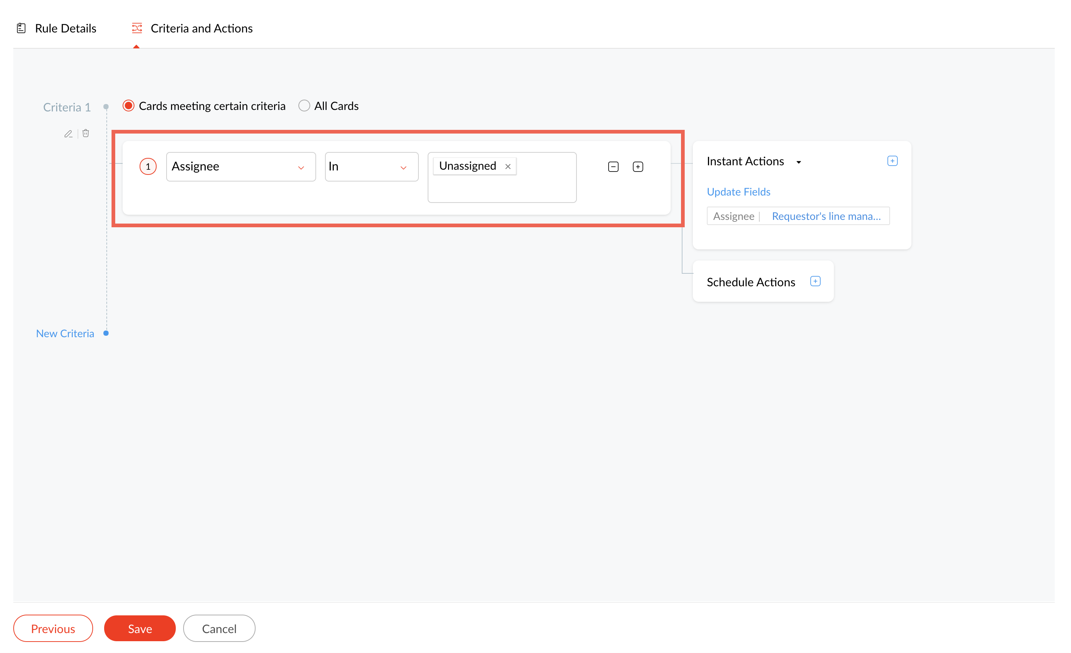Remove criteria row with the minus icon

click(x=613, y=167)
